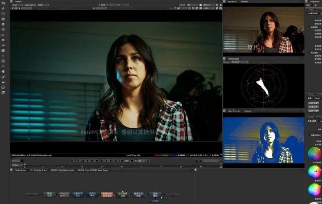Open the rgba layer dropdown in viewer
322x204 pixels.
point(17,5)
